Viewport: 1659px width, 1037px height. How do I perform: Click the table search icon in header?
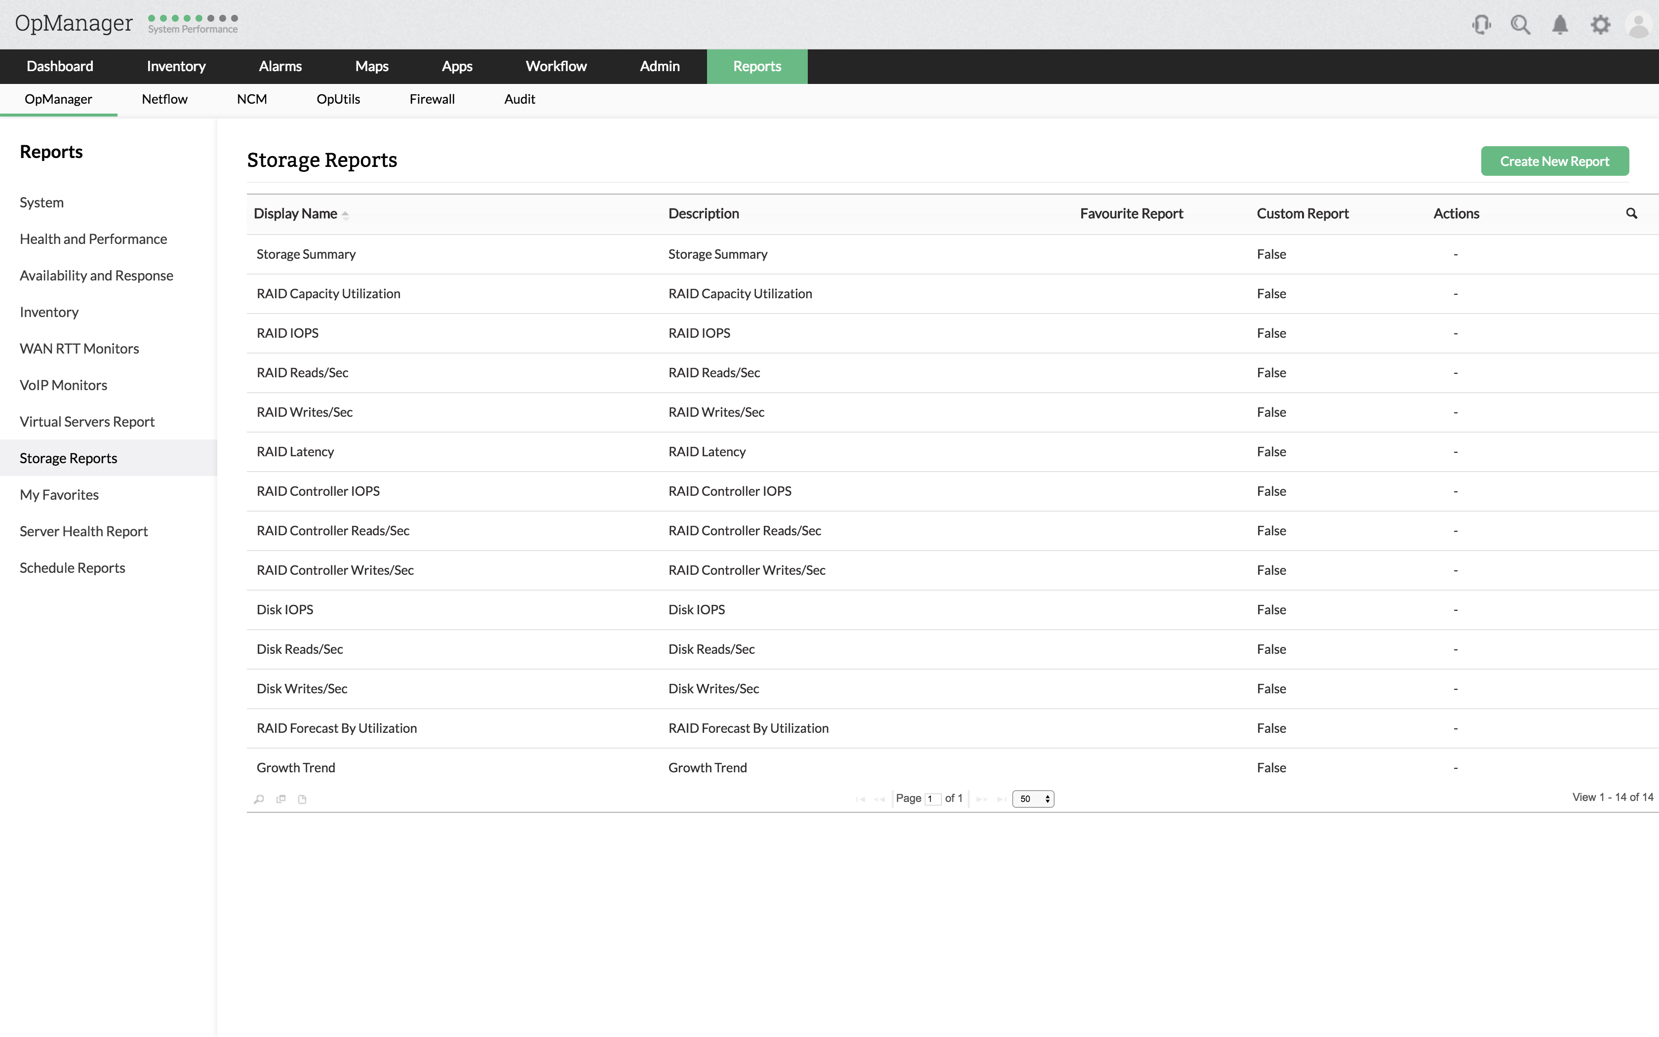point(1631,213)
